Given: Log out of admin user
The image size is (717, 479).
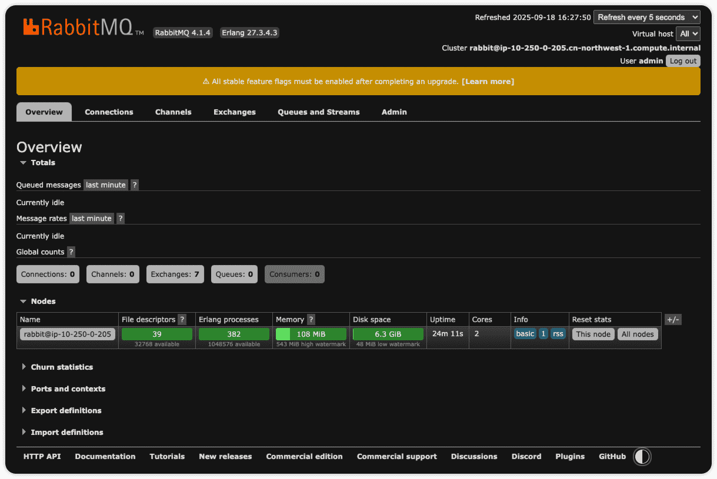Looking at the screenshot, I should pyautogui.click(x=683, y=61).
